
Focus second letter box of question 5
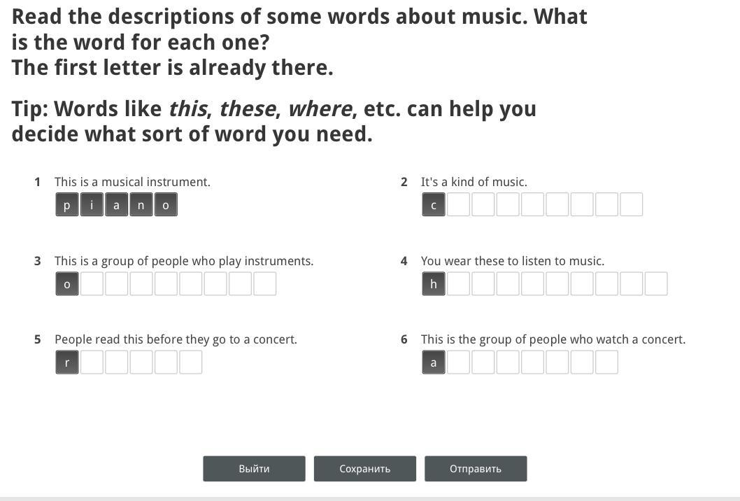point(92,362)
